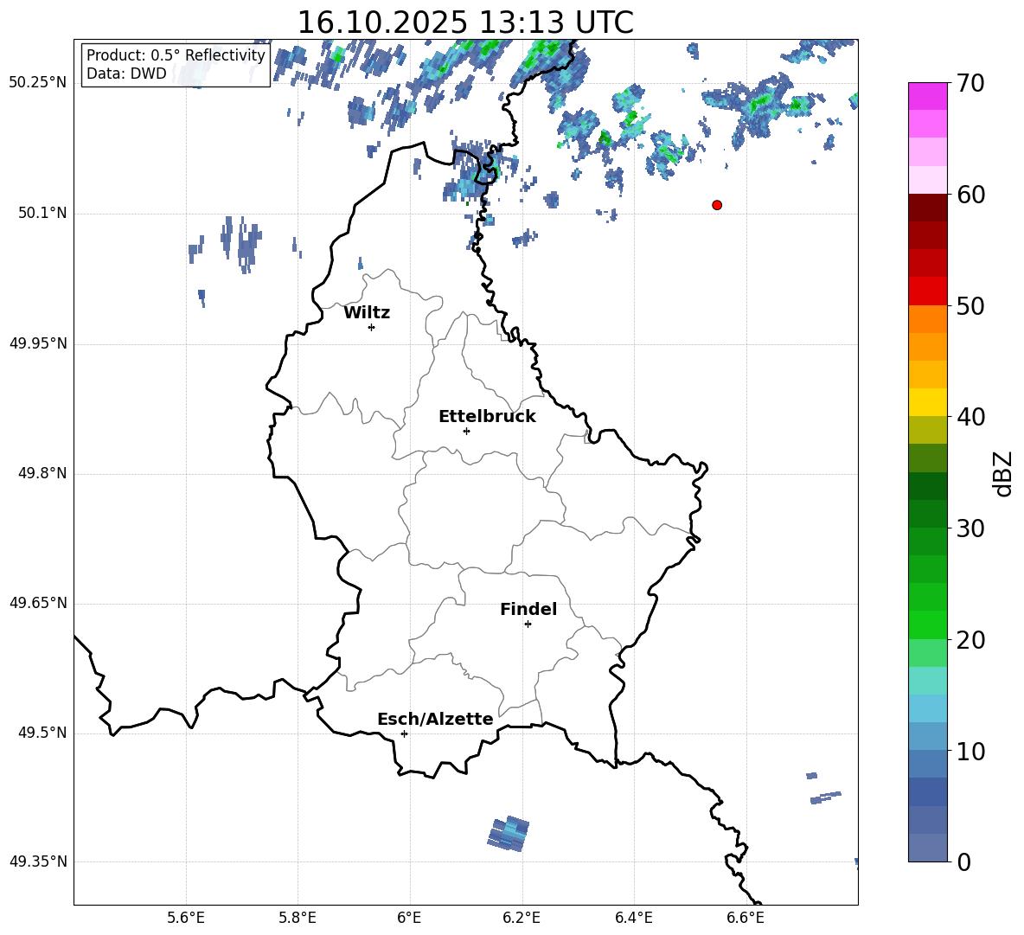Image resolution: width=1024 pixels, height=935 pixels.
Task: Click the 6.2°E longitude label
Action: (522, 918)
